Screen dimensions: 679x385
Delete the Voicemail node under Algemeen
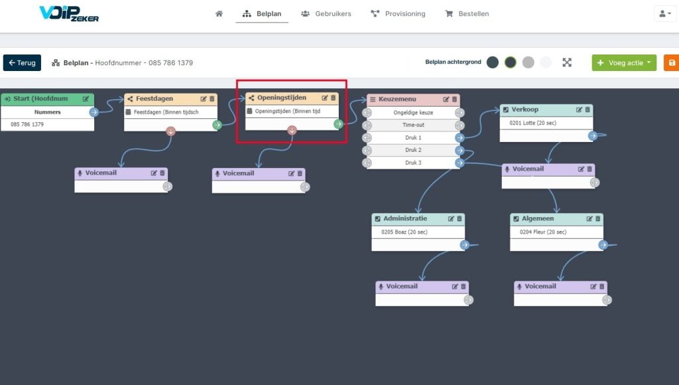(602, 287)
